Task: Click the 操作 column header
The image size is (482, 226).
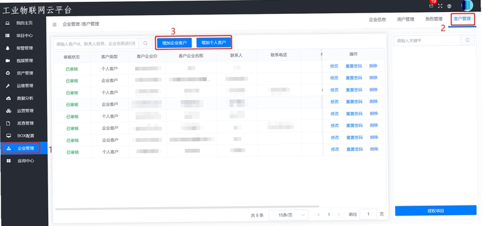Action: pyautogui.click(x=354, y=54)
